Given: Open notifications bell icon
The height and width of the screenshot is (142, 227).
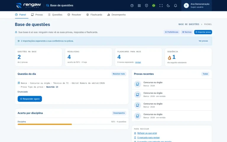Looking at the screenshot, I should (x=176, y=6).
